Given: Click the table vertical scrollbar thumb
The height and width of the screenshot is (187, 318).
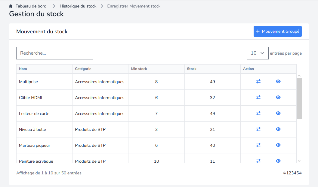Looking at the screenshot, I should tap(299, 99).
